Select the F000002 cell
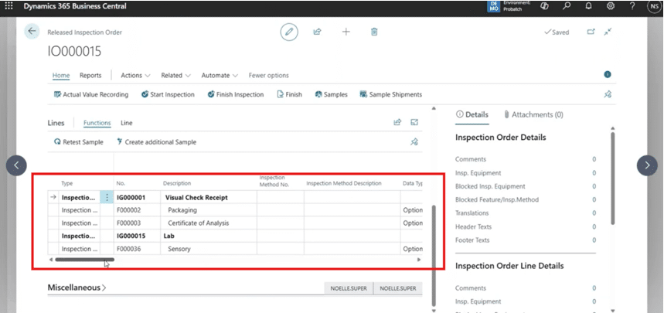The width and height of the screenshot is (664, 313). pyautogui.click(x=137, y=210)
